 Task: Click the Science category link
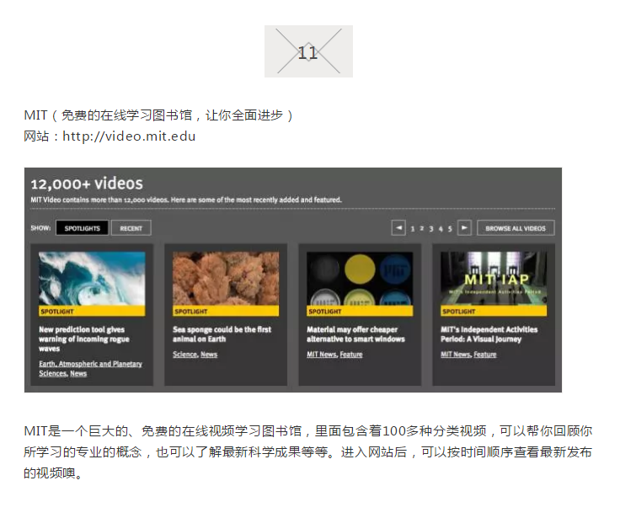coord(185,355)
